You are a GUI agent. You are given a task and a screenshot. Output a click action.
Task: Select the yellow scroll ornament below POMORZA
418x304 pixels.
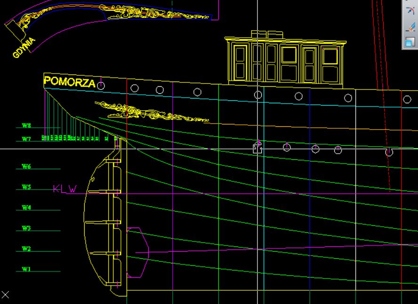point(151,113)
